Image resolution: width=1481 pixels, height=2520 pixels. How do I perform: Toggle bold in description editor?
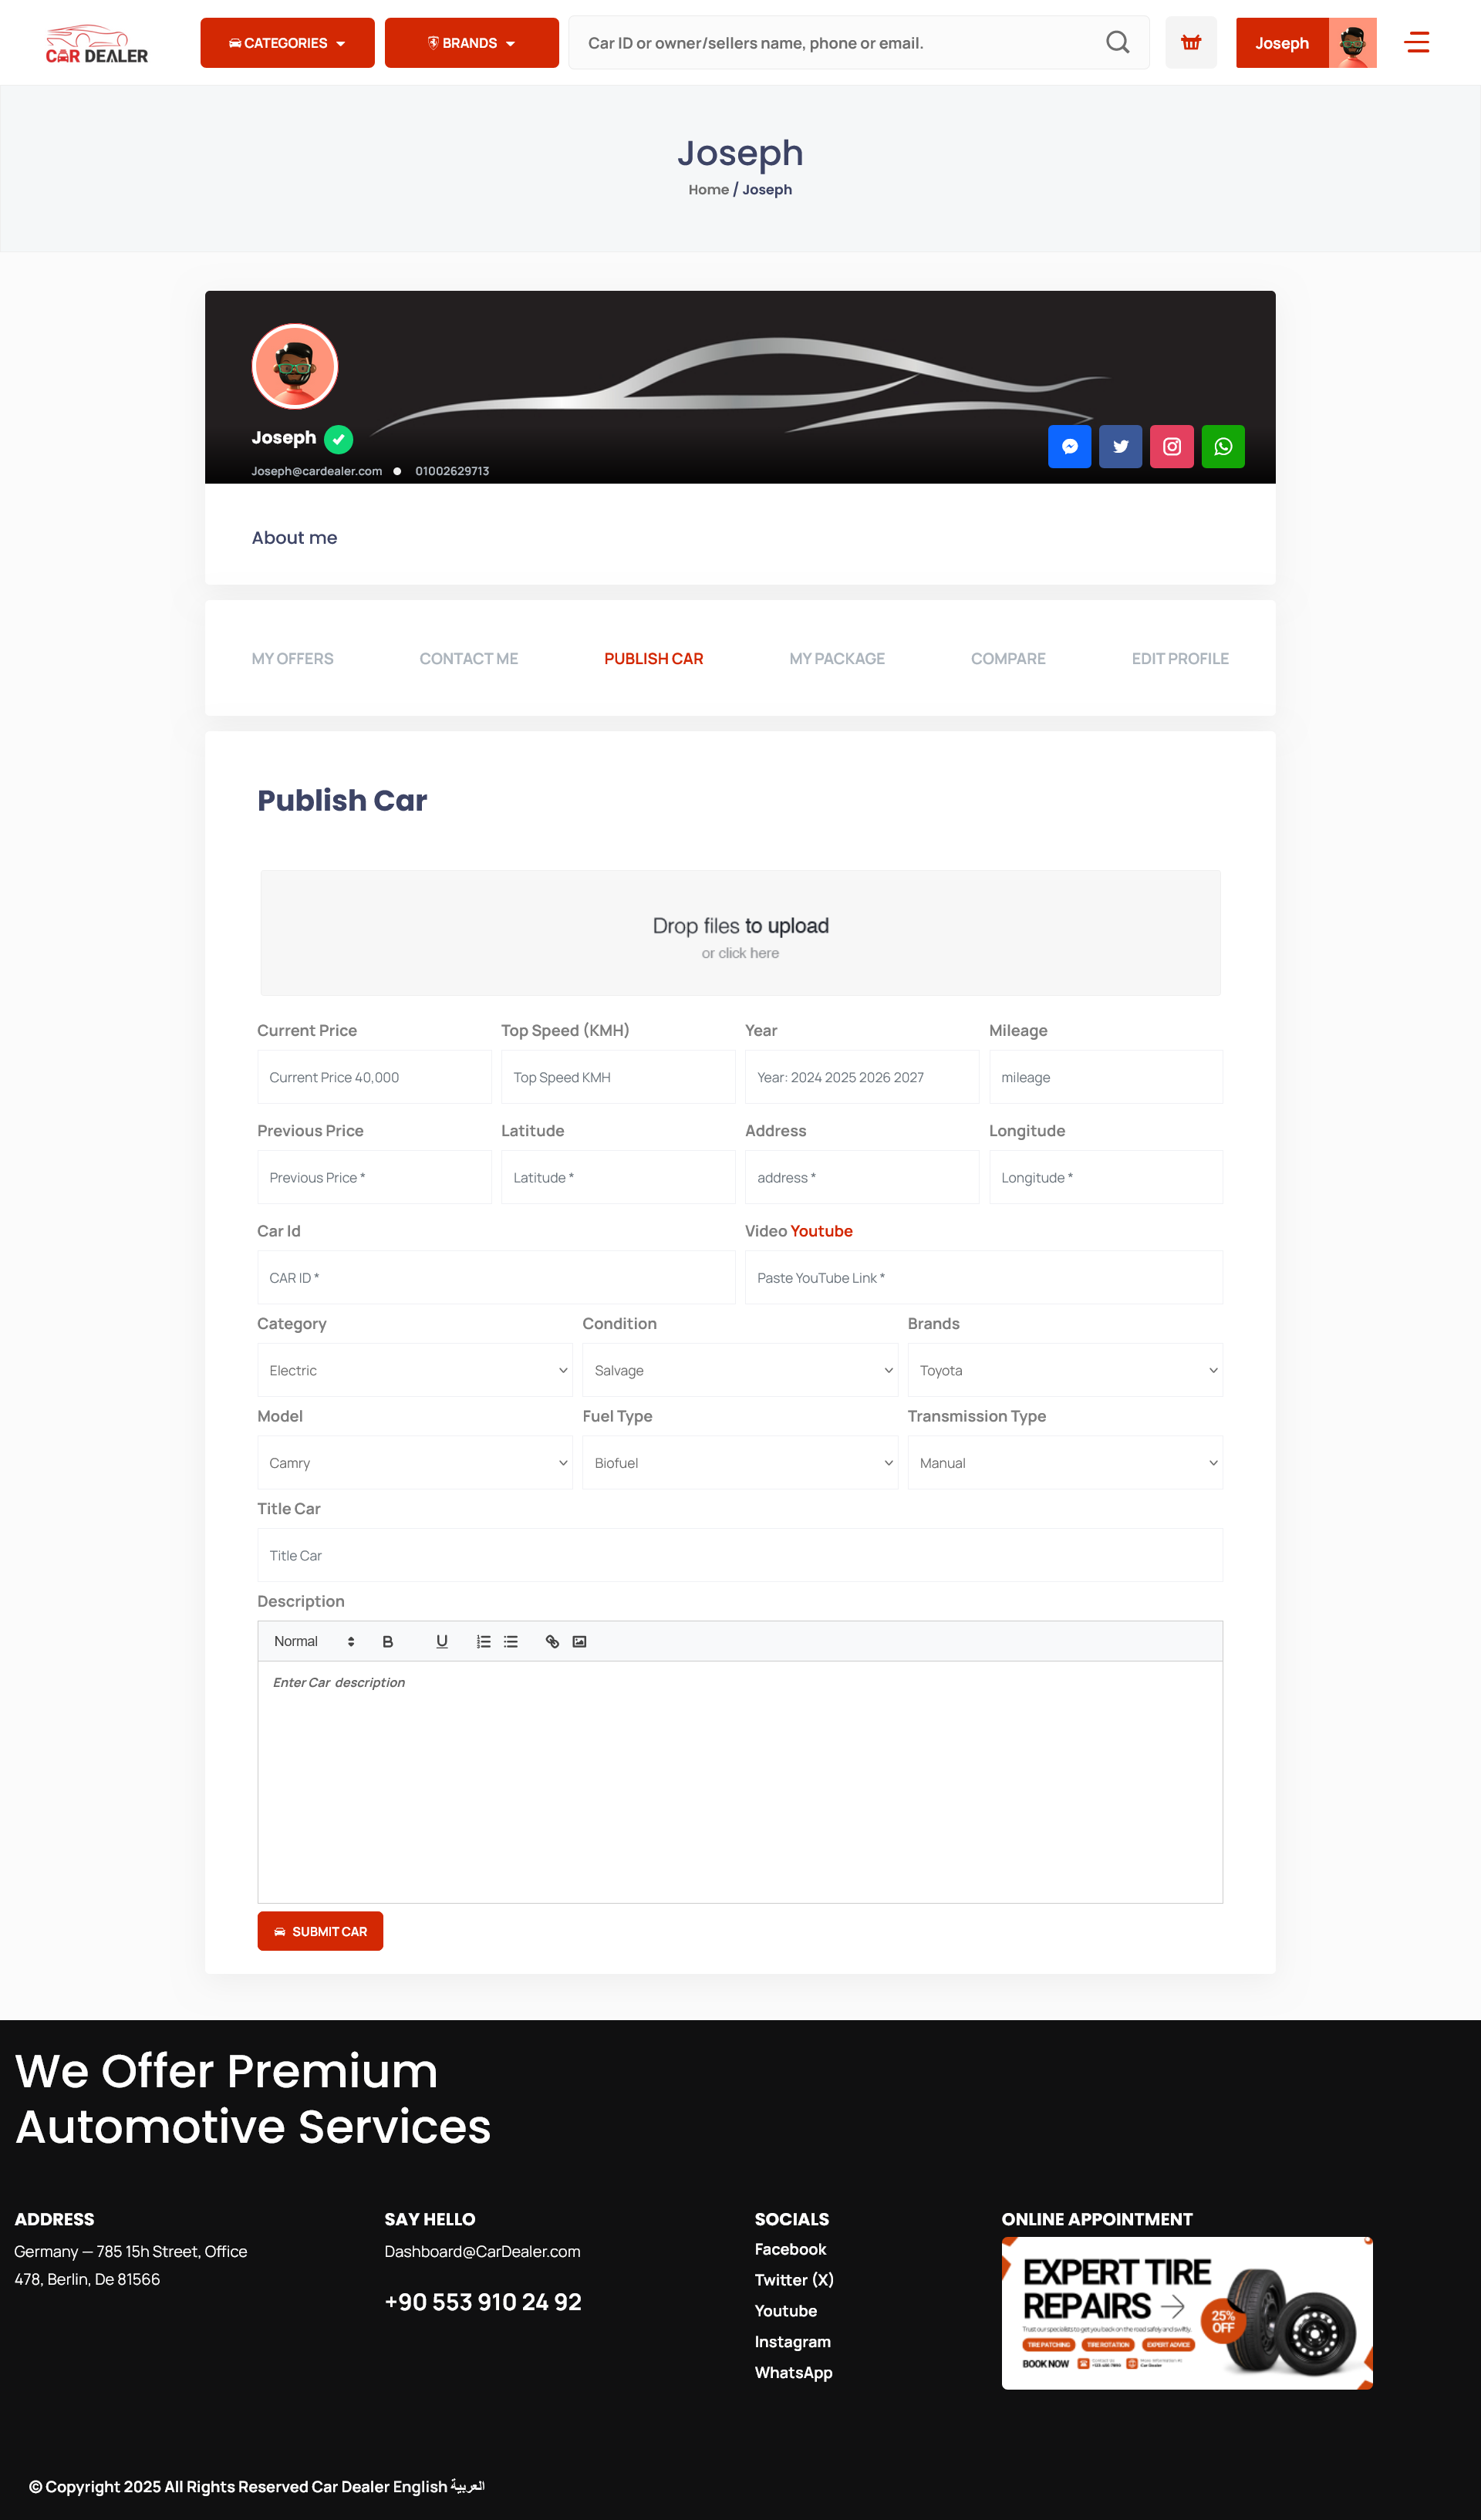tap(388, 1641)
